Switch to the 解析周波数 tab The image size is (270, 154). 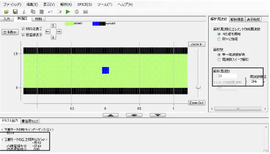219,19
